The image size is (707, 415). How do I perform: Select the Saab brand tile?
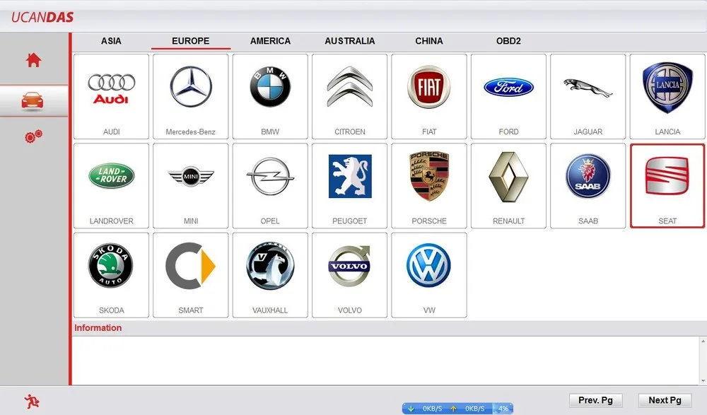[588, 186]
